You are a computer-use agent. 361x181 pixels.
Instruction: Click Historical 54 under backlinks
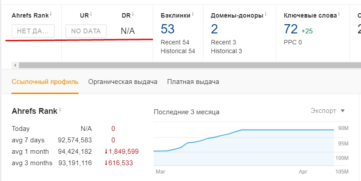(x=178, y=51)
